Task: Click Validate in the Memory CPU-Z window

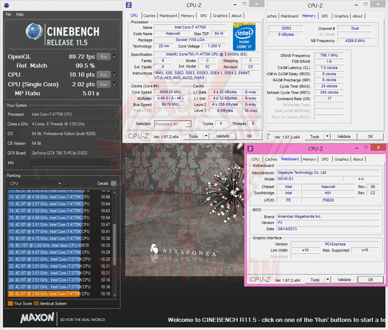Action: tap(344, 137)
